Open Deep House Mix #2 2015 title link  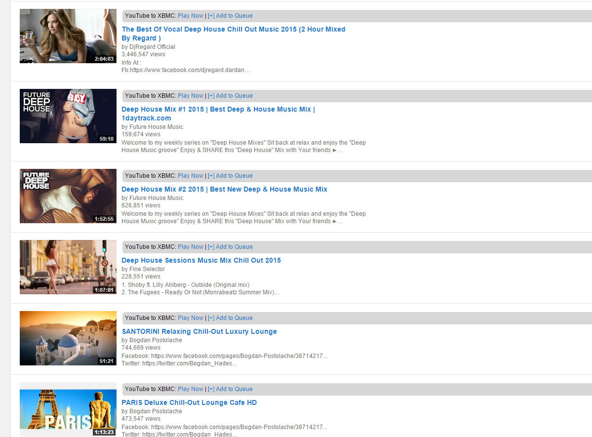[224, 189]
